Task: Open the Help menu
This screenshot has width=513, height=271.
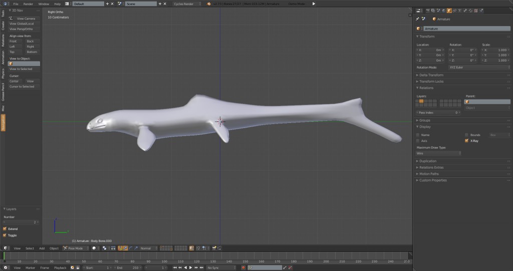Action: point(57,4)
